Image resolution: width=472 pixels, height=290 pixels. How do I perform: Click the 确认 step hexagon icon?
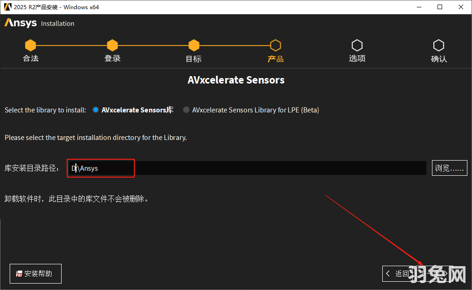point(438,45)
